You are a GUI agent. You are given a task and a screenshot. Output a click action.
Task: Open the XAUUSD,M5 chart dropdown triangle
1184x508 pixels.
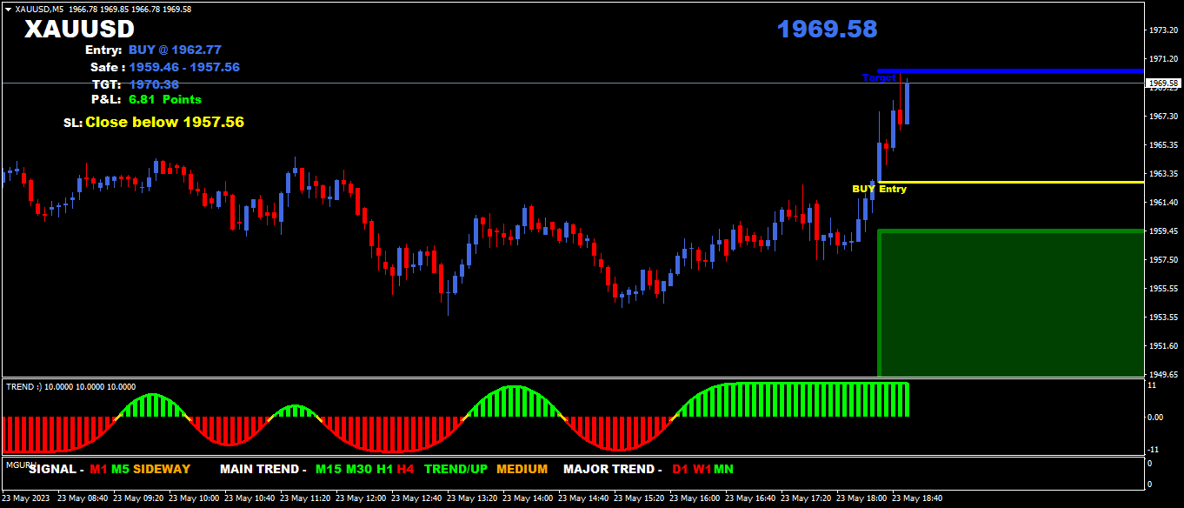[x=8, y=9]
